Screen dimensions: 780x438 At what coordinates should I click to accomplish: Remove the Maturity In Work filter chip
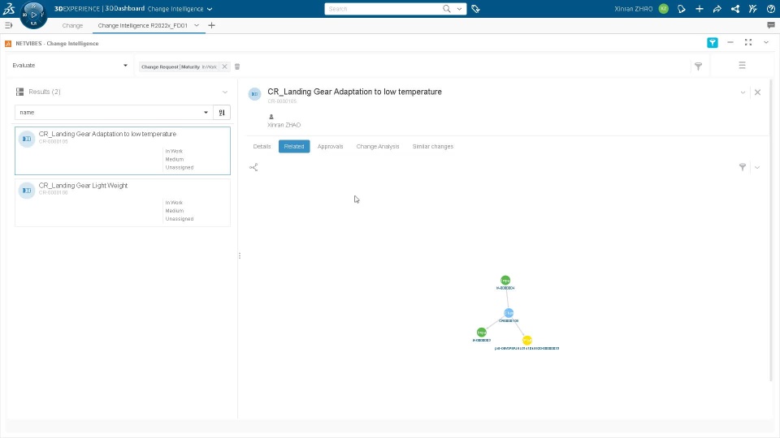click(224, 67)
